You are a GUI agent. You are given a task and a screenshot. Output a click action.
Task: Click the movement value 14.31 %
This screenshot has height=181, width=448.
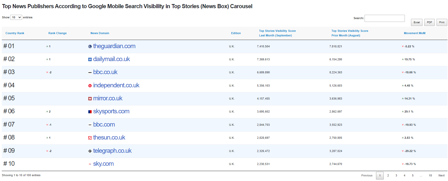point(409,99)
